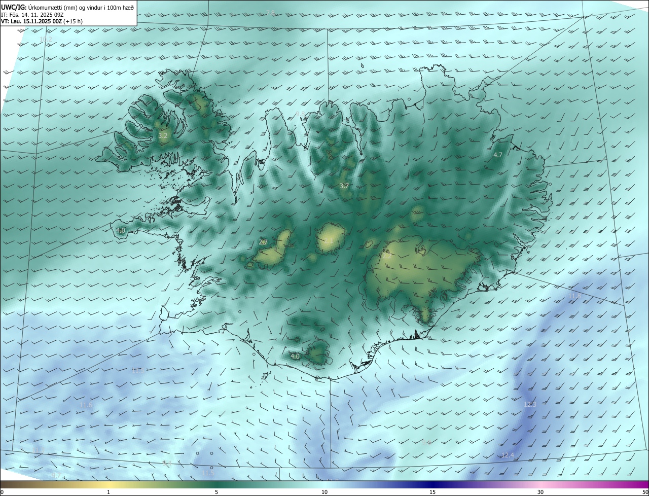Click the 4.0 value on Snæfellsnes peninsula
The width and height of the screenshot is (649, 496).
tap(121, 231)
